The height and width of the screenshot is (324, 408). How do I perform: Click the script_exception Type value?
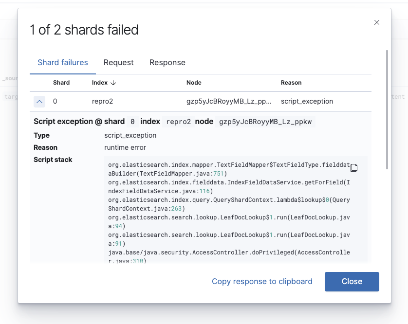point(130,135)
